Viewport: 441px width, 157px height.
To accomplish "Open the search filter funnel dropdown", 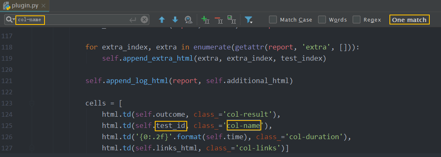I will [248, 20].
